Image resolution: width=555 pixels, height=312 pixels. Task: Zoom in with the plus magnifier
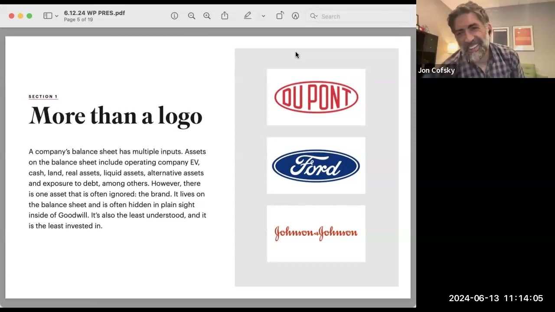[x=207, y=16]
